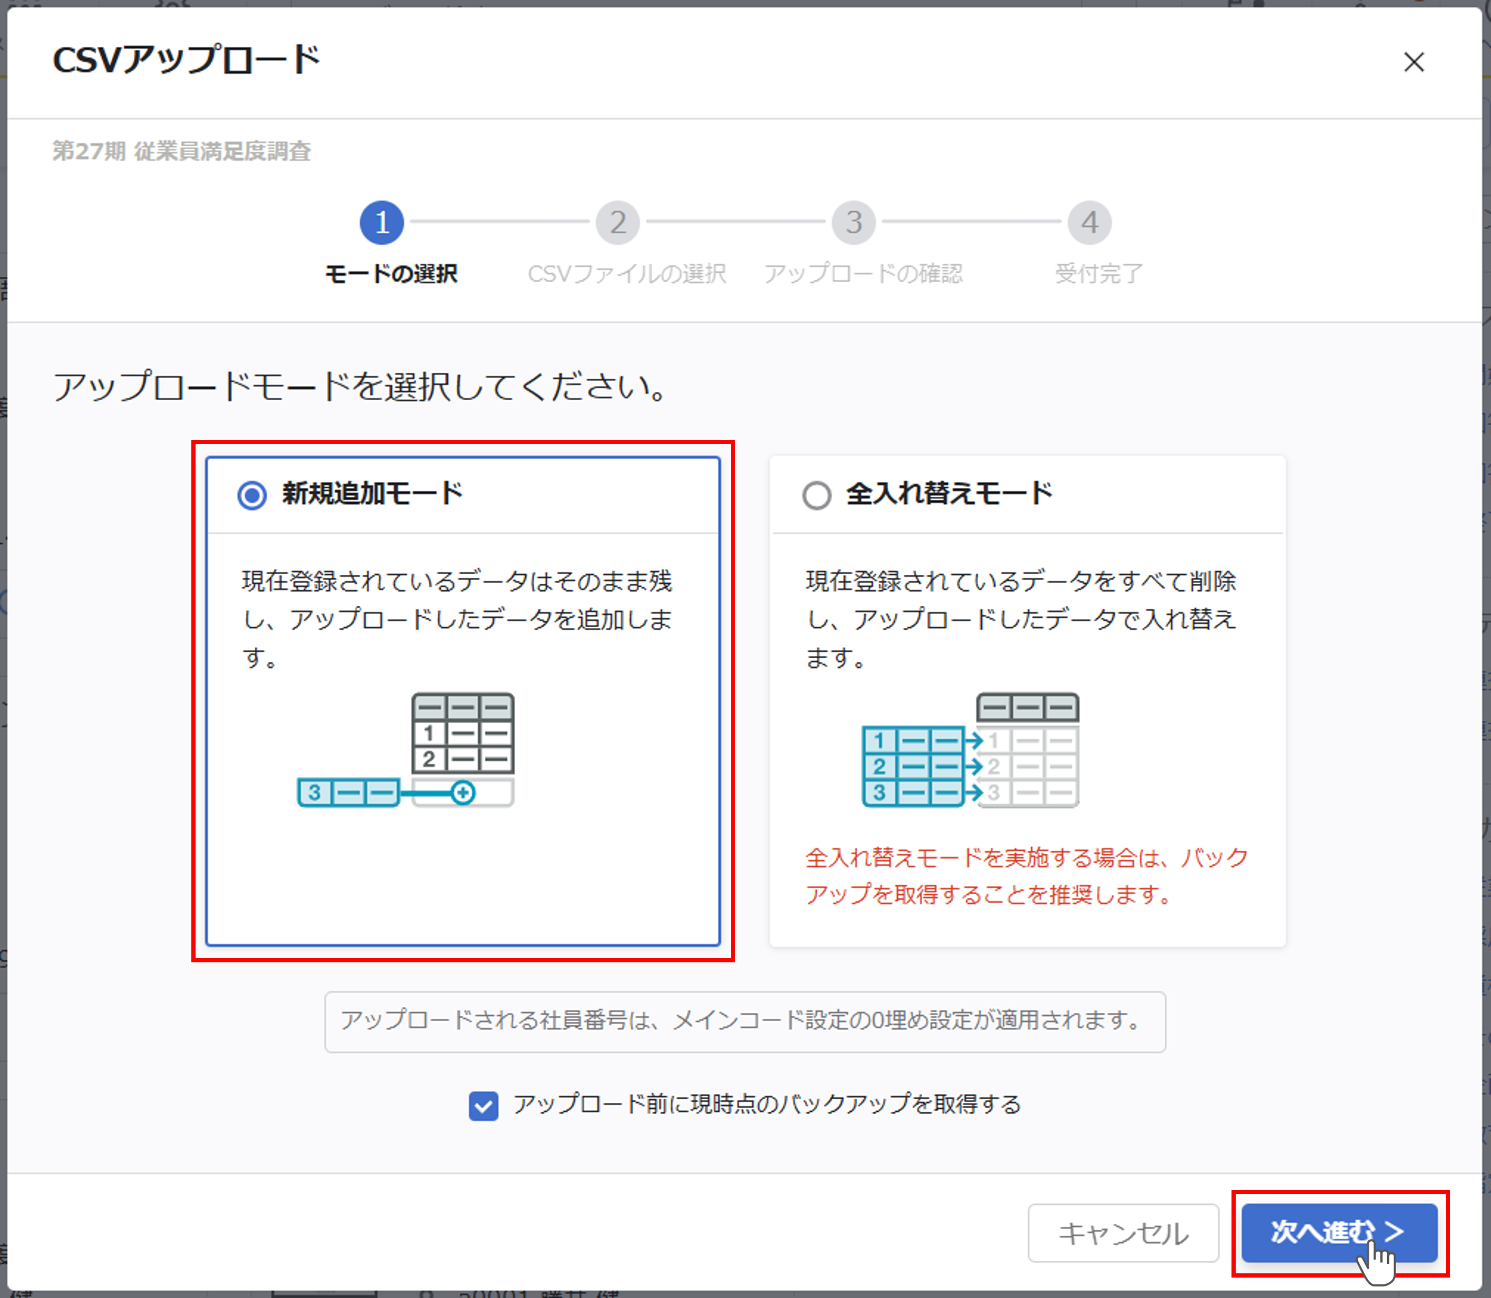
Task: Click the 新規追加モード heading text
Action: click(372, 494)
